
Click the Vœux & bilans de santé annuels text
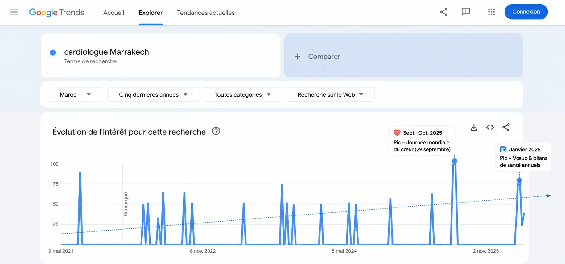pyautogui.click(x=524, y=162)
